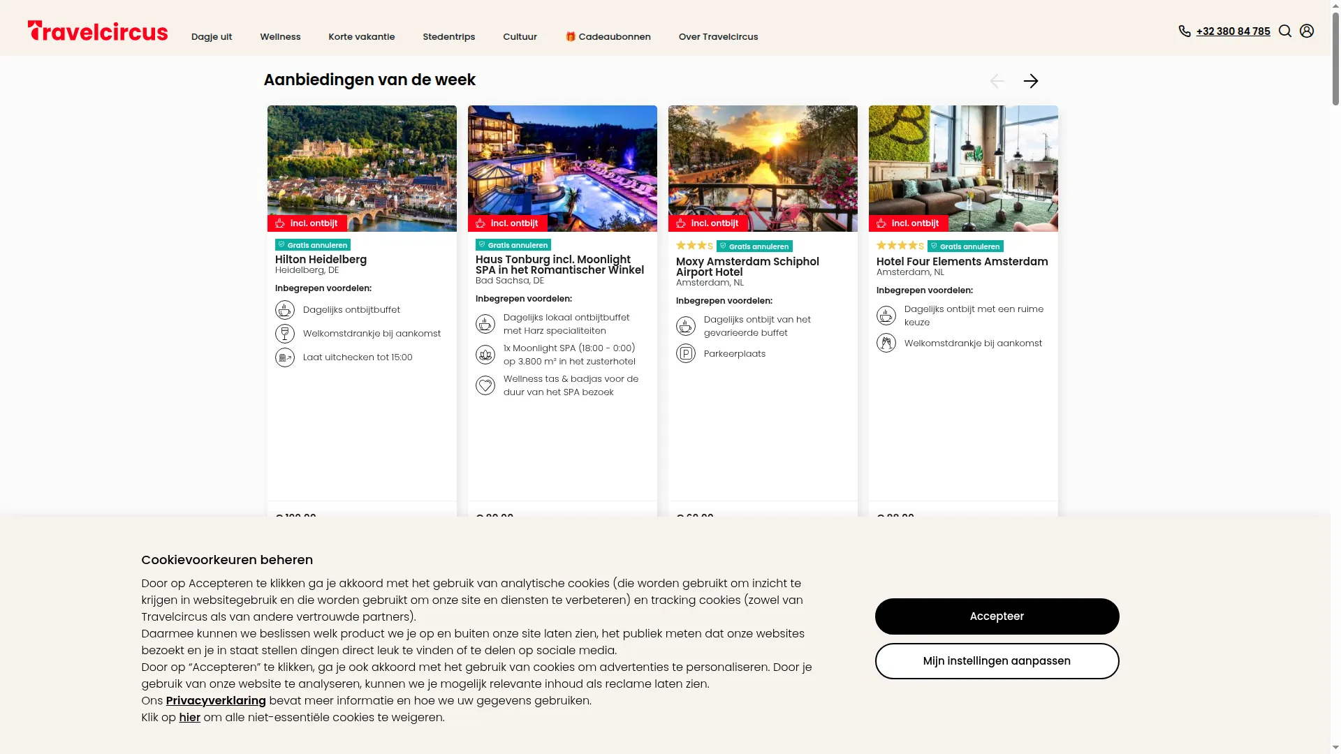This screenshot has height=754, width=1341.
Task: Click Four Elements hotel star rating
Action: (x=900, y=246)
